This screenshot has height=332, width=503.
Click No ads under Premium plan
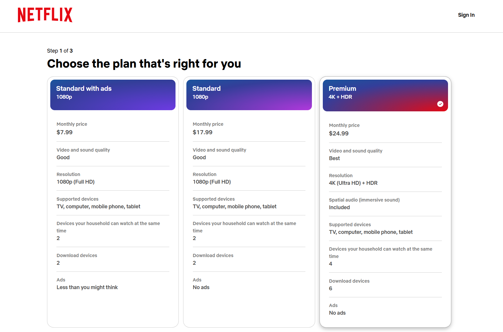point(337,313)
